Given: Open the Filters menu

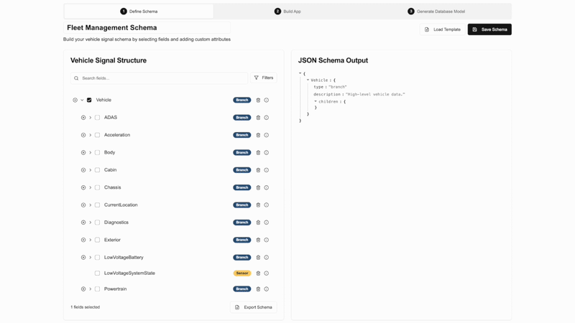Looking at the screenshot, I should click(x=264, y=78).
